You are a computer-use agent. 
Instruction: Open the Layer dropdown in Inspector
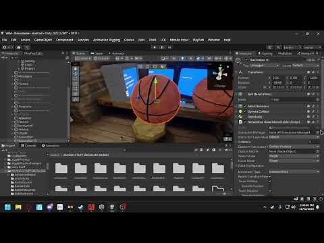click(x=306, y=65)
